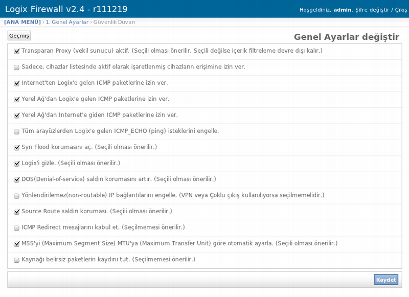Go to ANA MENÜ breadcrumb link
The height and width of the screenshot is (297, 409).
22,22
